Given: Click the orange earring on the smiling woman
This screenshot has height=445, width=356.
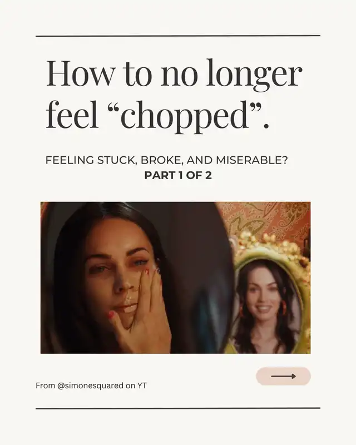Looking at the screenshot, I should (284, 307).
